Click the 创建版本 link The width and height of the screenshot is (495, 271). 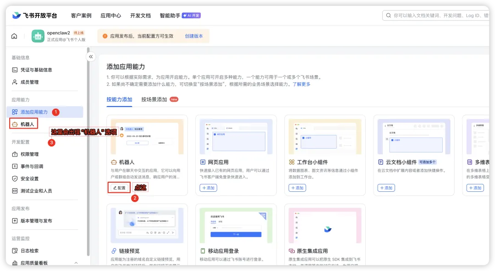click(x=194, y=36)
